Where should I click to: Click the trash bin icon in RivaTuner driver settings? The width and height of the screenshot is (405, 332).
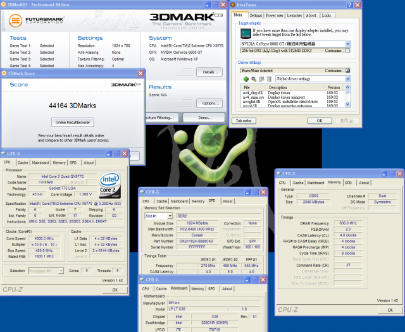click(269, 79)
